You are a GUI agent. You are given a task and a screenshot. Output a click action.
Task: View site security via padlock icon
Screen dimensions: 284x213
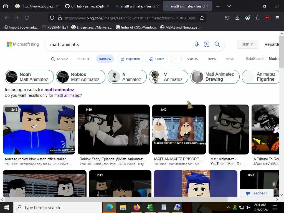(x=60, y=18)
